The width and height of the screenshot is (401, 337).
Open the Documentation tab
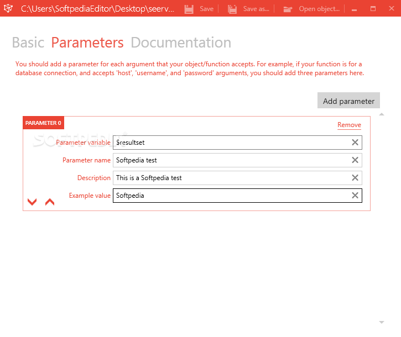(x=181, y=43)
